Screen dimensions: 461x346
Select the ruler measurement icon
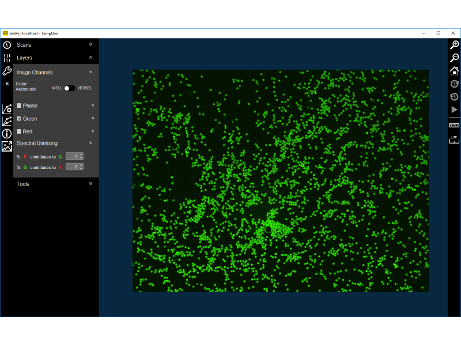(455, 125)
